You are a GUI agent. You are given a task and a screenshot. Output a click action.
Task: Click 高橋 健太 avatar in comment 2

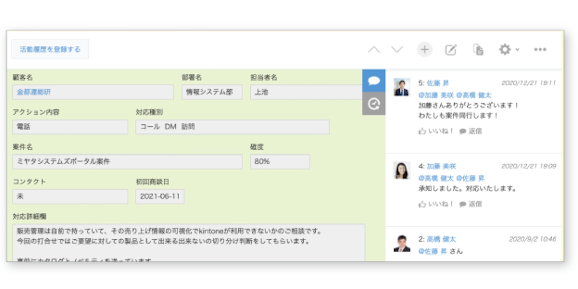pos(402,244)
